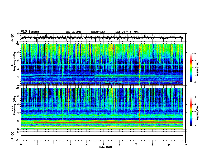Click the ch.2 color scale bar

pyautogui.click(x=191, y=111)
